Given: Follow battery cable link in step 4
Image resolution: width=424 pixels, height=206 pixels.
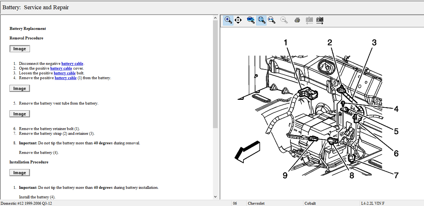Looking at the screenshot, I should tap(66, 78).
